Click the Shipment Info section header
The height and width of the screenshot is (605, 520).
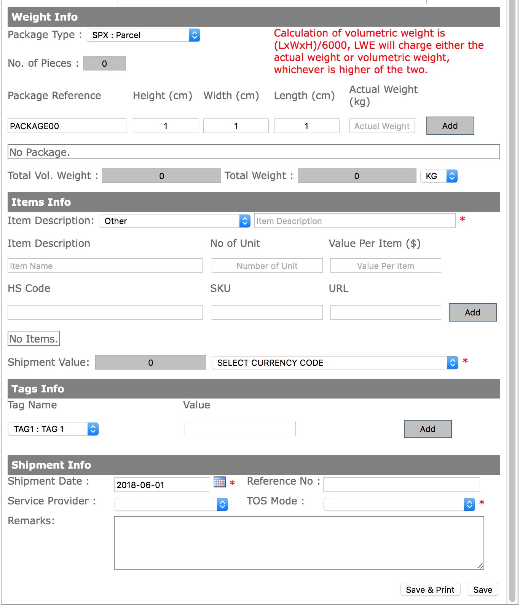click(x=254, y=465)
